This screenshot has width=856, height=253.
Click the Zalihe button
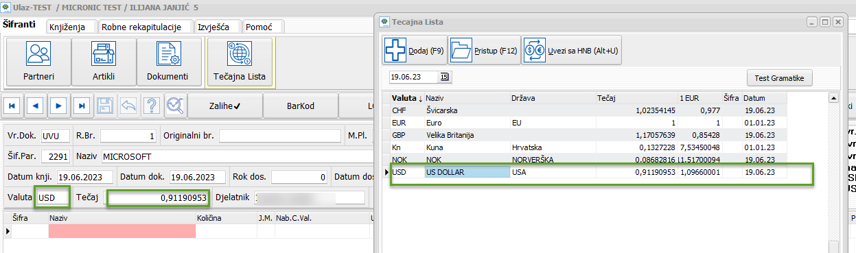point(224,106)
